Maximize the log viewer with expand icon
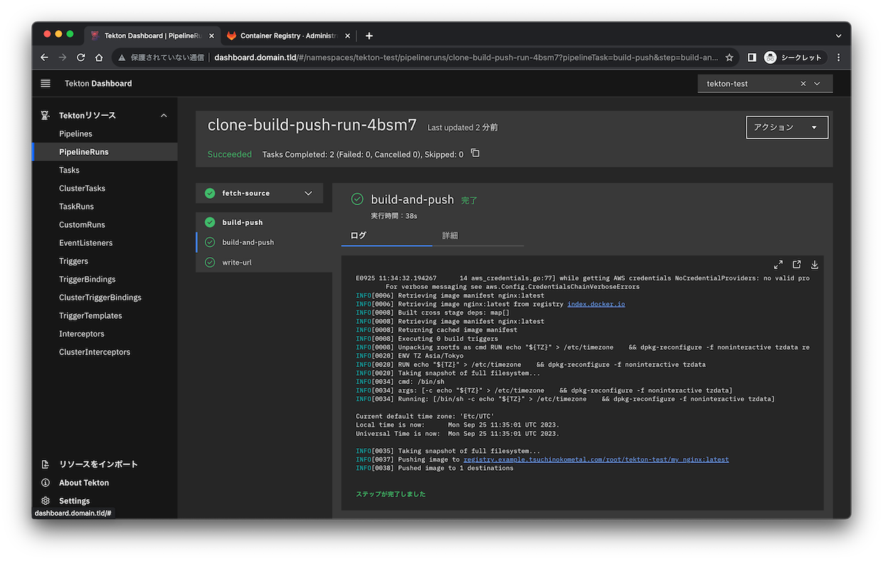This screenshot has width=883, height=561. 778,265
